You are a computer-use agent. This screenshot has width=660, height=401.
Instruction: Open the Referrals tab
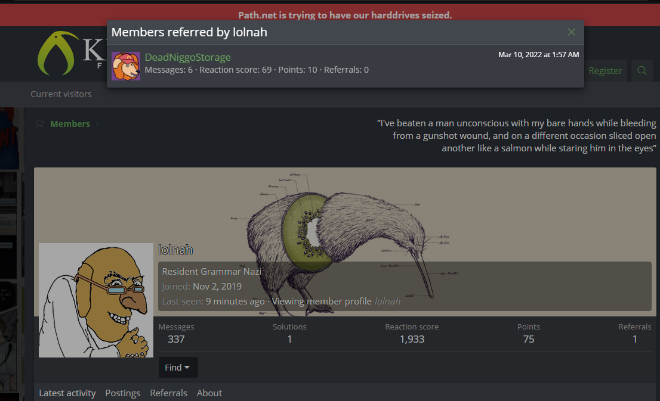168,393
